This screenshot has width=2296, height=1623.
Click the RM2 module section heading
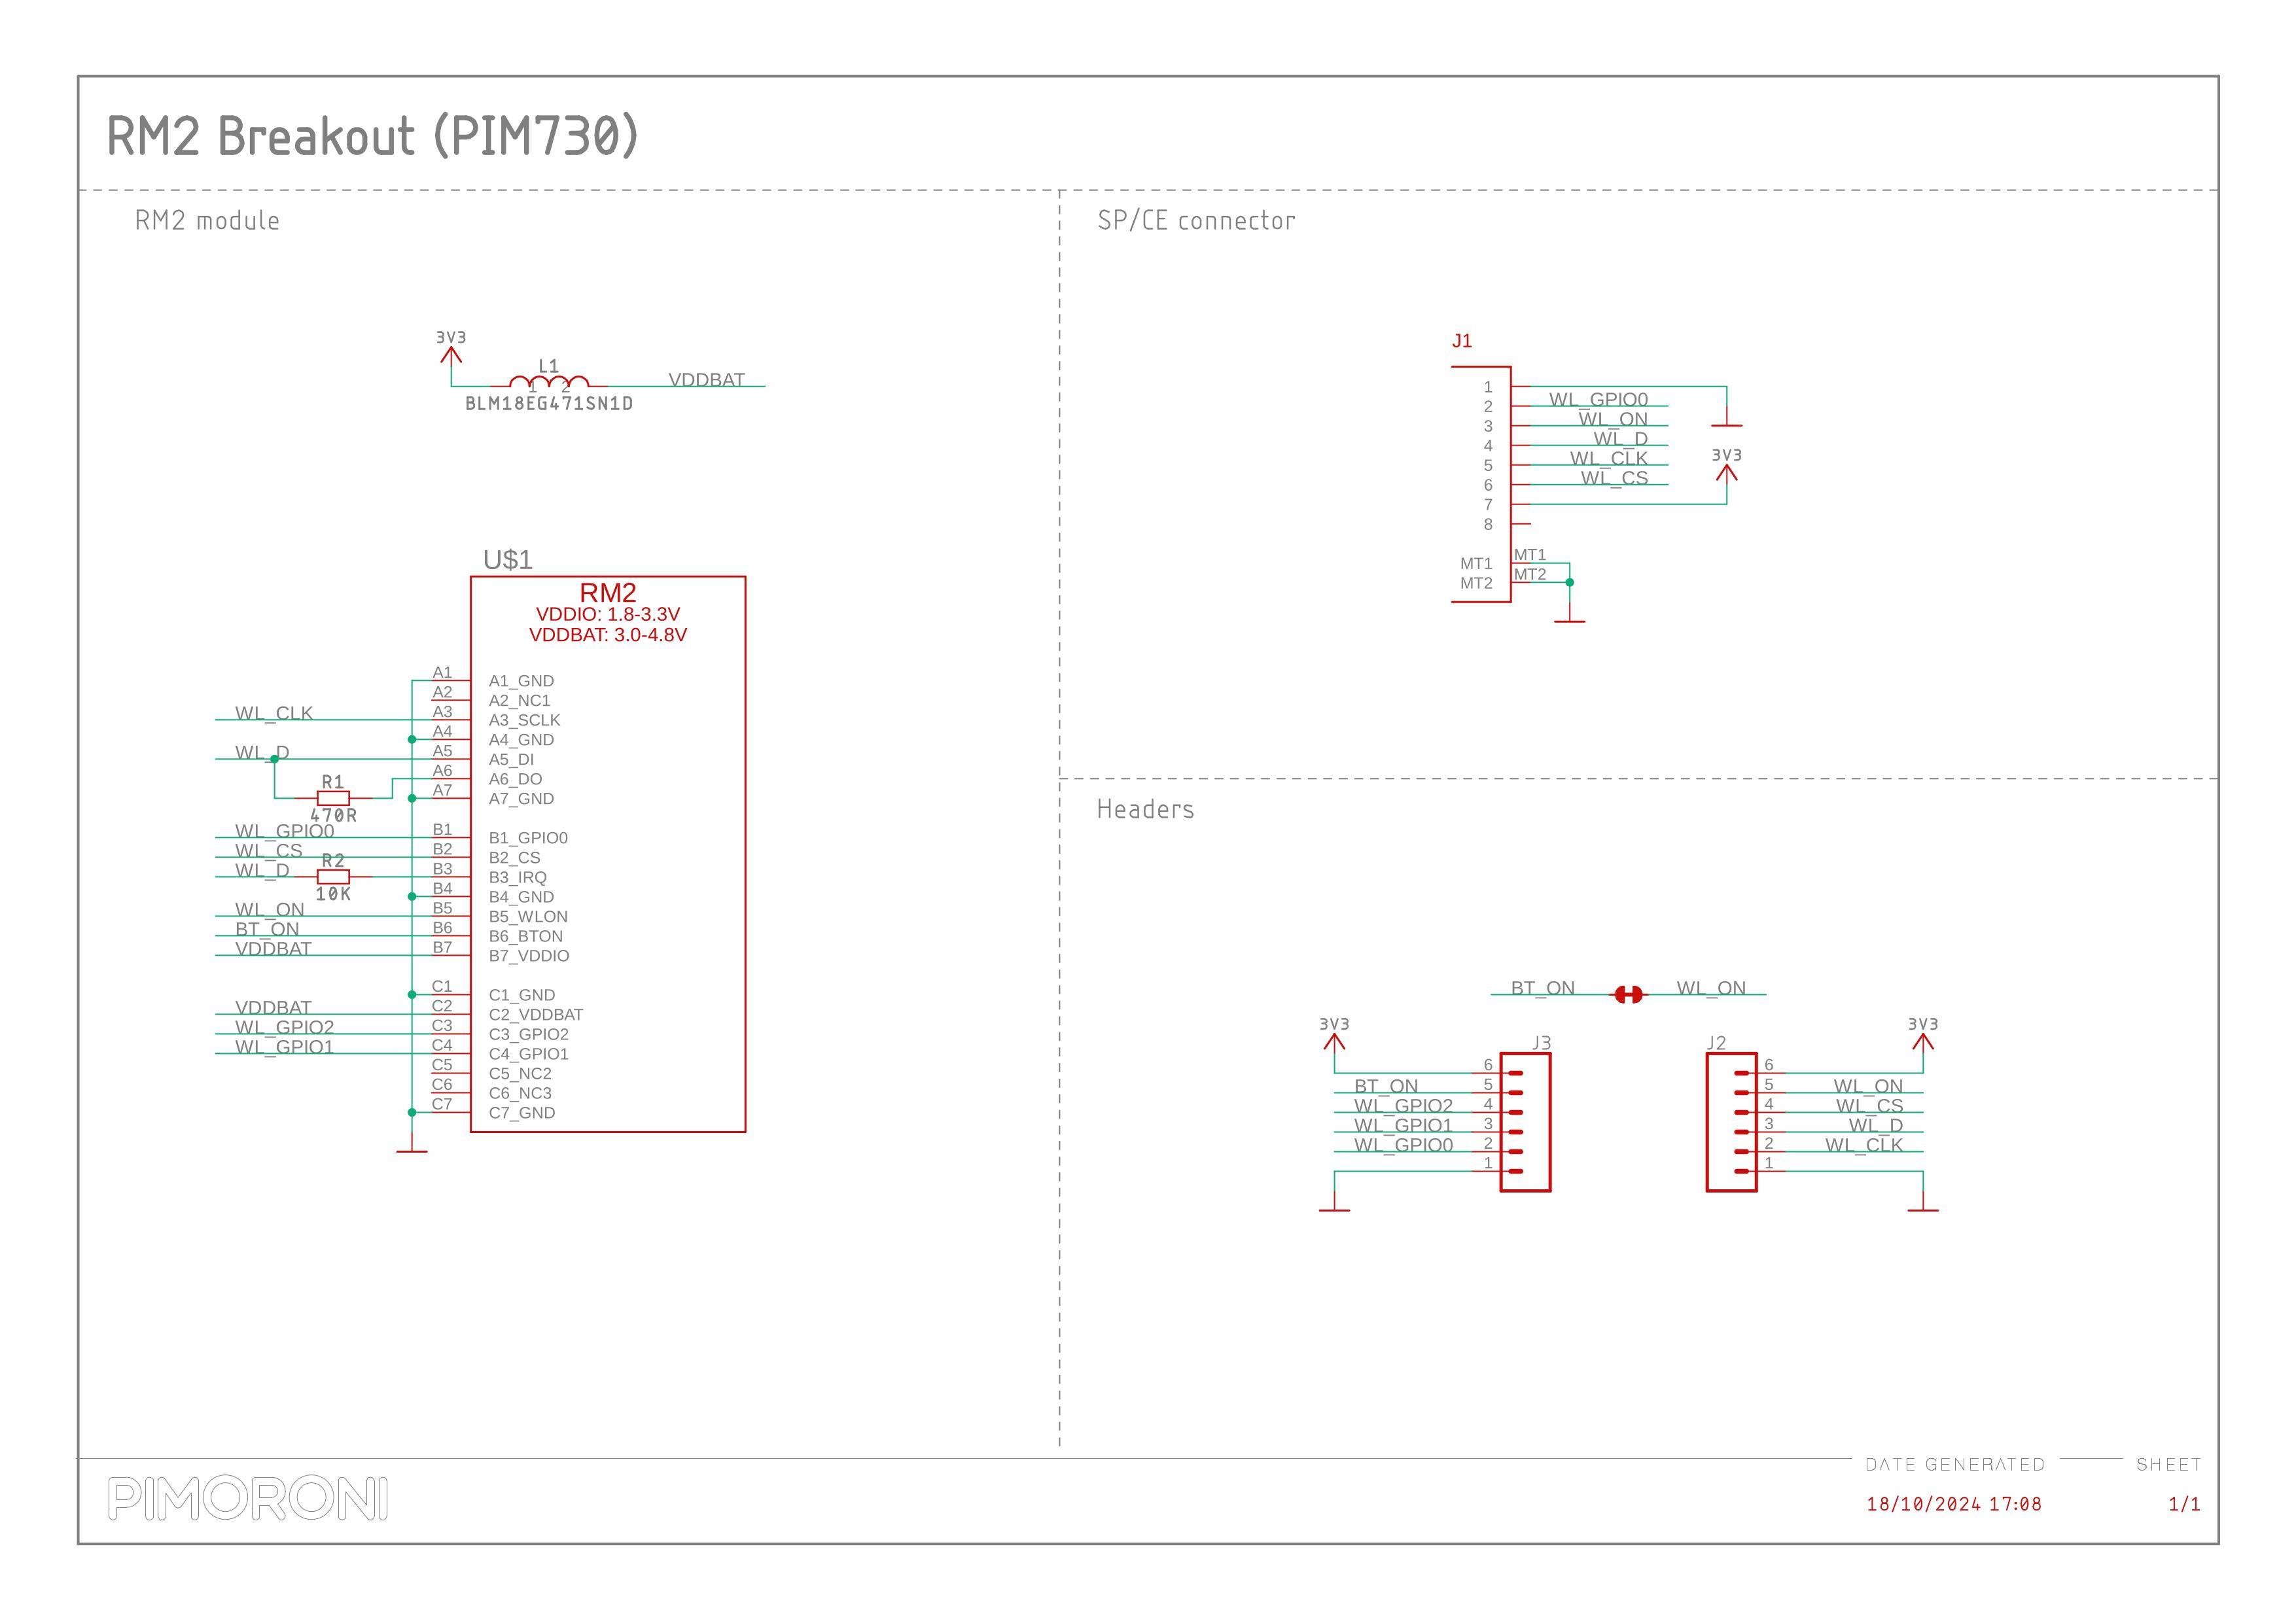(207, 220)
